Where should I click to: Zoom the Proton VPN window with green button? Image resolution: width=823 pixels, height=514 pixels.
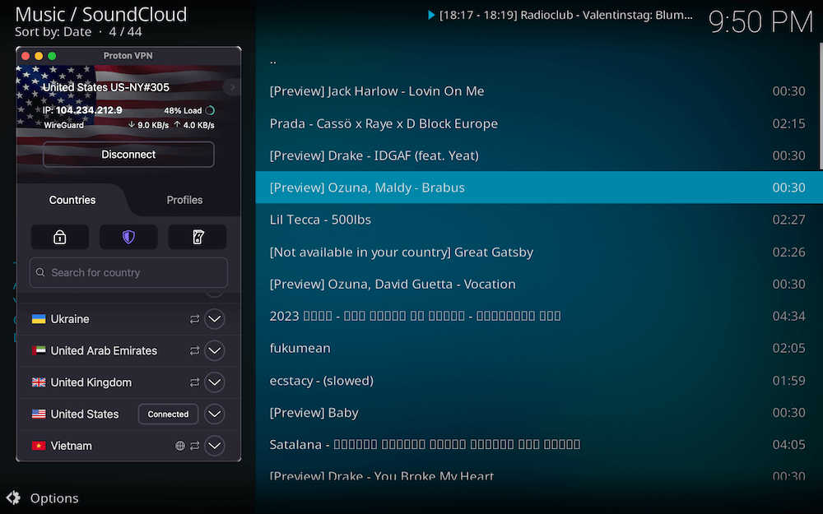(x=52, y=56)
